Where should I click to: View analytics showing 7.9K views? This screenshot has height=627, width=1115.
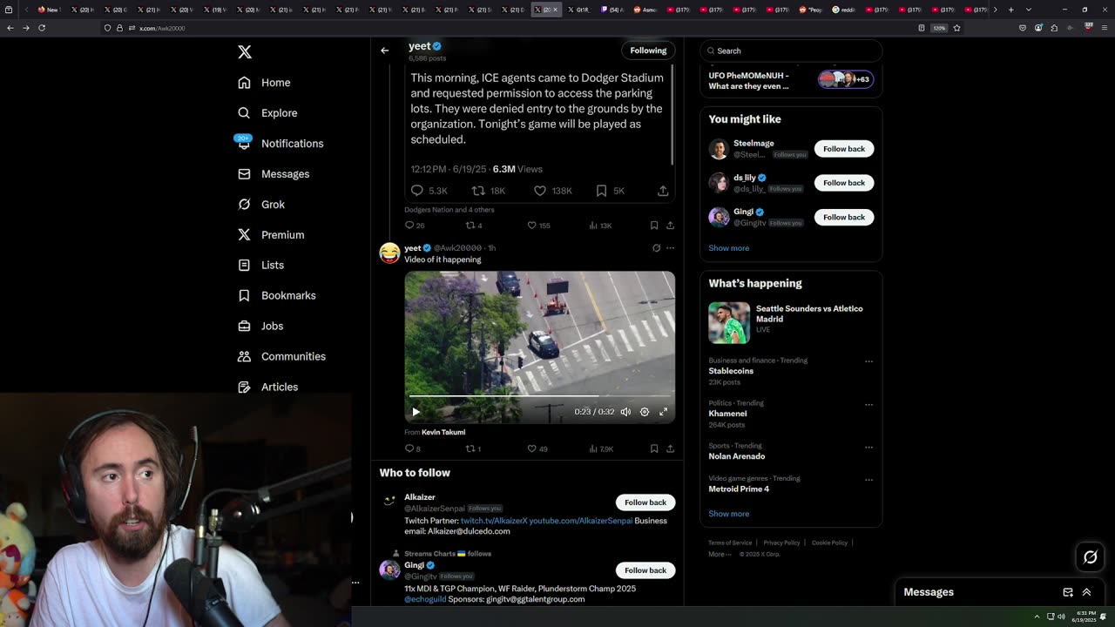tap(601, 449)
